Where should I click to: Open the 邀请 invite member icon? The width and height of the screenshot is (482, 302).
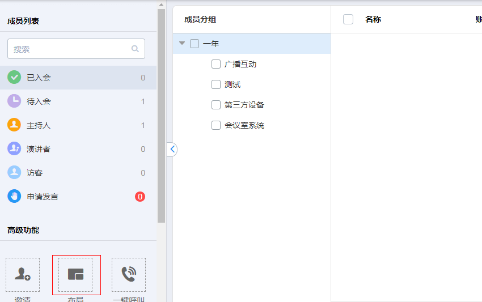(23, 275)
